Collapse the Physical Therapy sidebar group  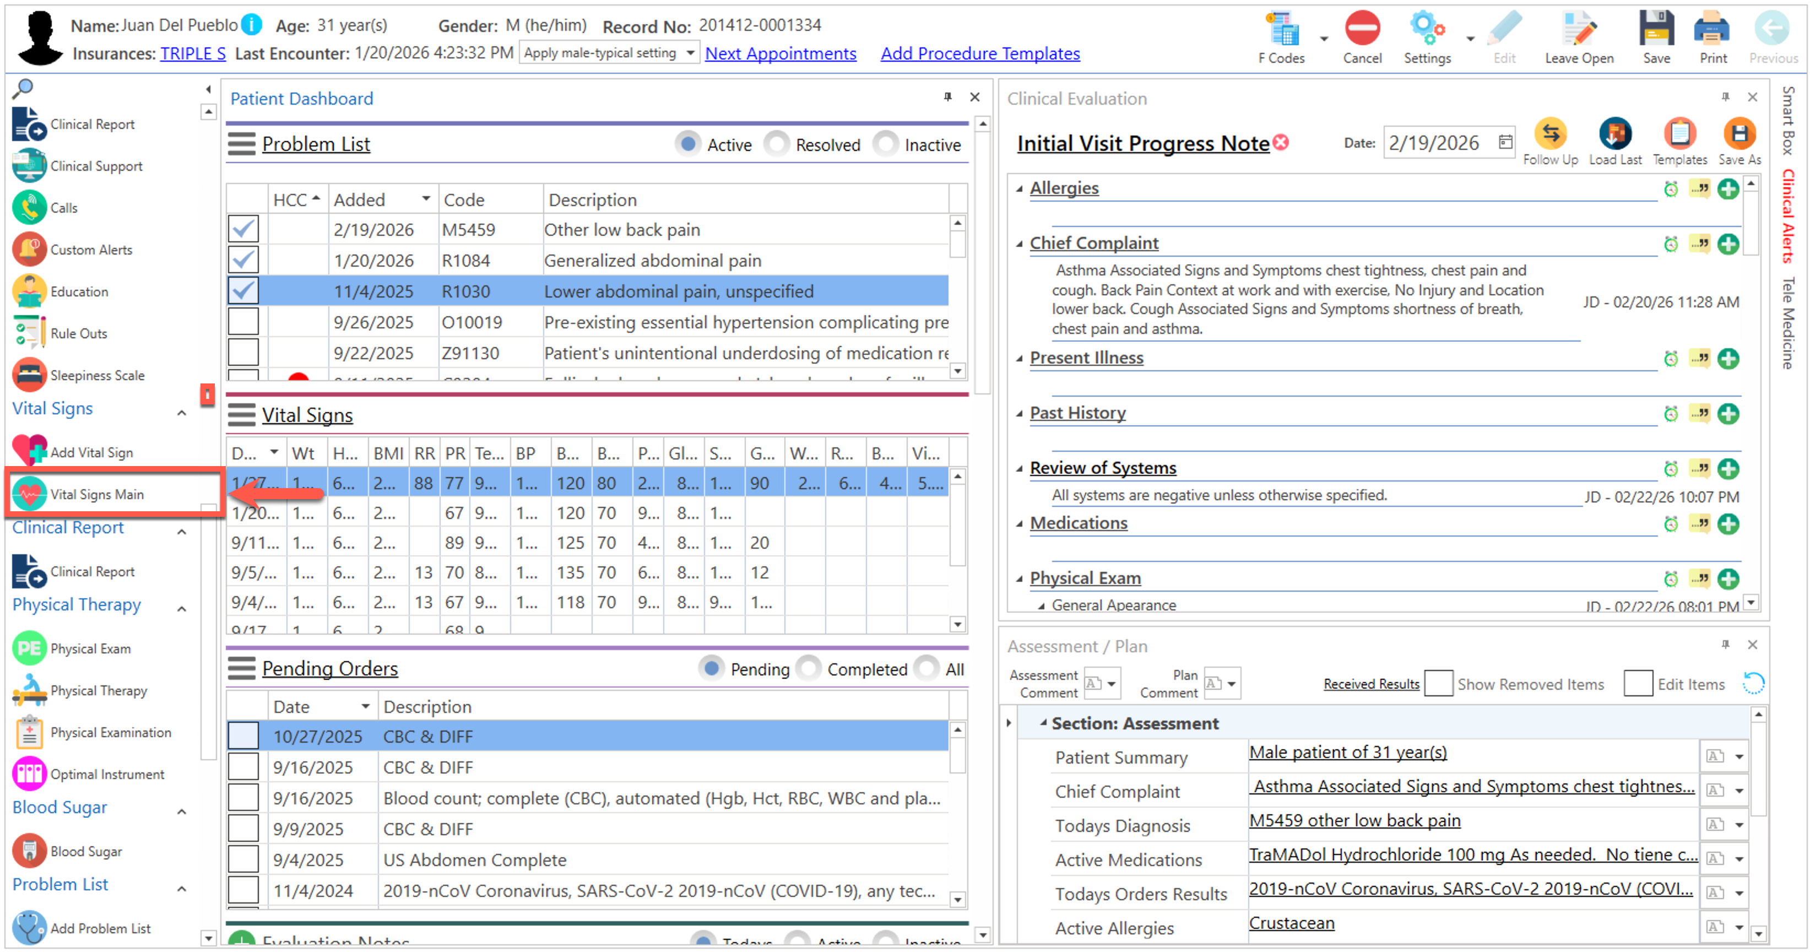181,608
